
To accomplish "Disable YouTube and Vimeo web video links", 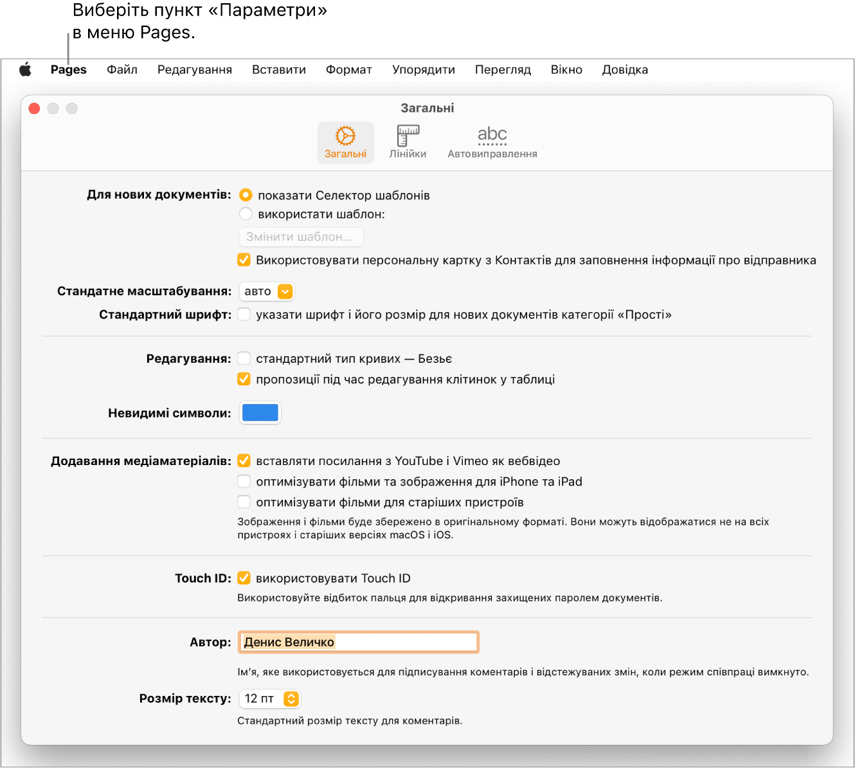I will click(x=244, y=461).
